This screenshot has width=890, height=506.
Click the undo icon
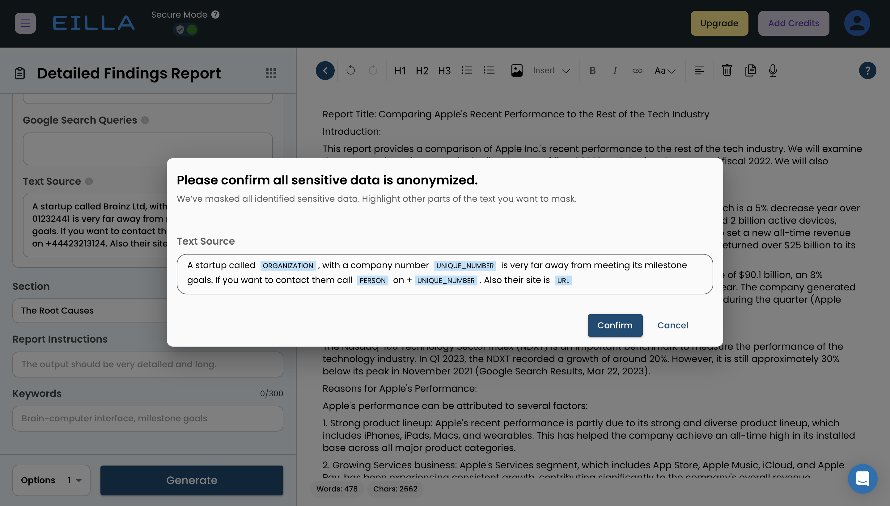[x=350, y=70]
